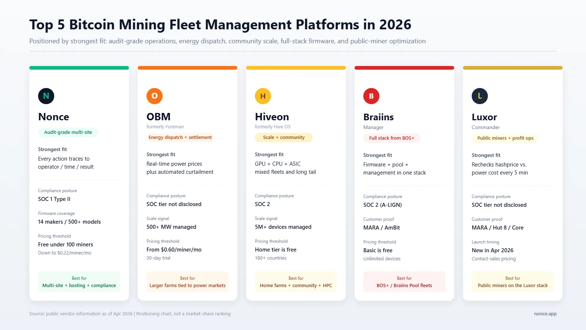This screenshot has width=586, height=330.
Task: Click the OBM 'O' logo icon
Action: (x=155, y=96)
